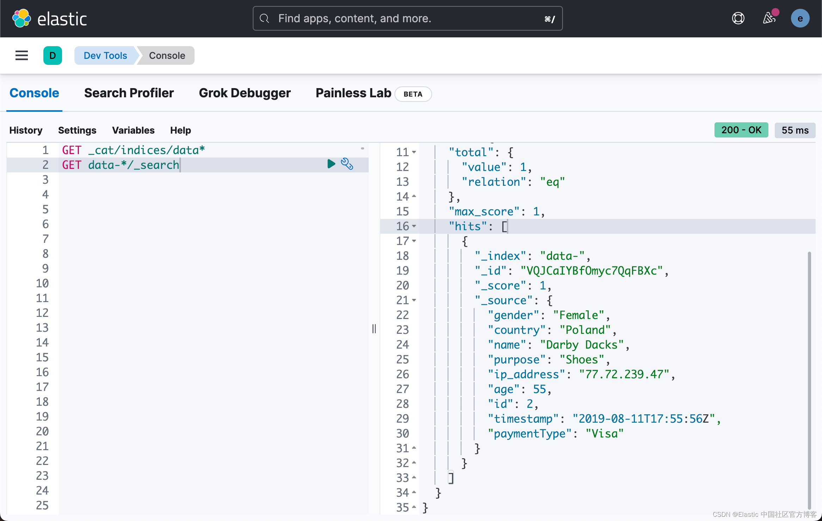Click the hamburger menu toggle icon
This screenshot has width=822, height=521.
coord(22,55)
